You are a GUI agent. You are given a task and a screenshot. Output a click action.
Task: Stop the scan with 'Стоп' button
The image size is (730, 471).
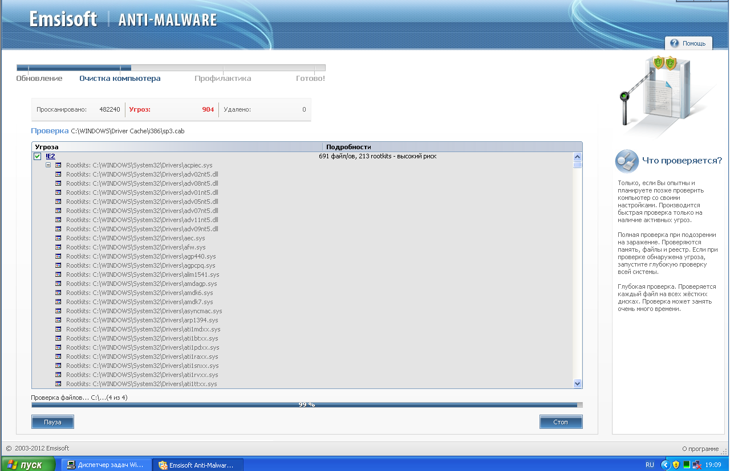pyautogui.click(x=561, y=422)
